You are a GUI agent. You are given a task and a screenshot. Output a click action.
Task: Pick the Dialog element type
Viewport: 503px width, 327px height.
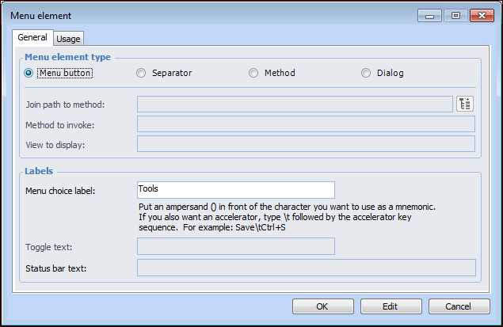click(x=366, y=73)
